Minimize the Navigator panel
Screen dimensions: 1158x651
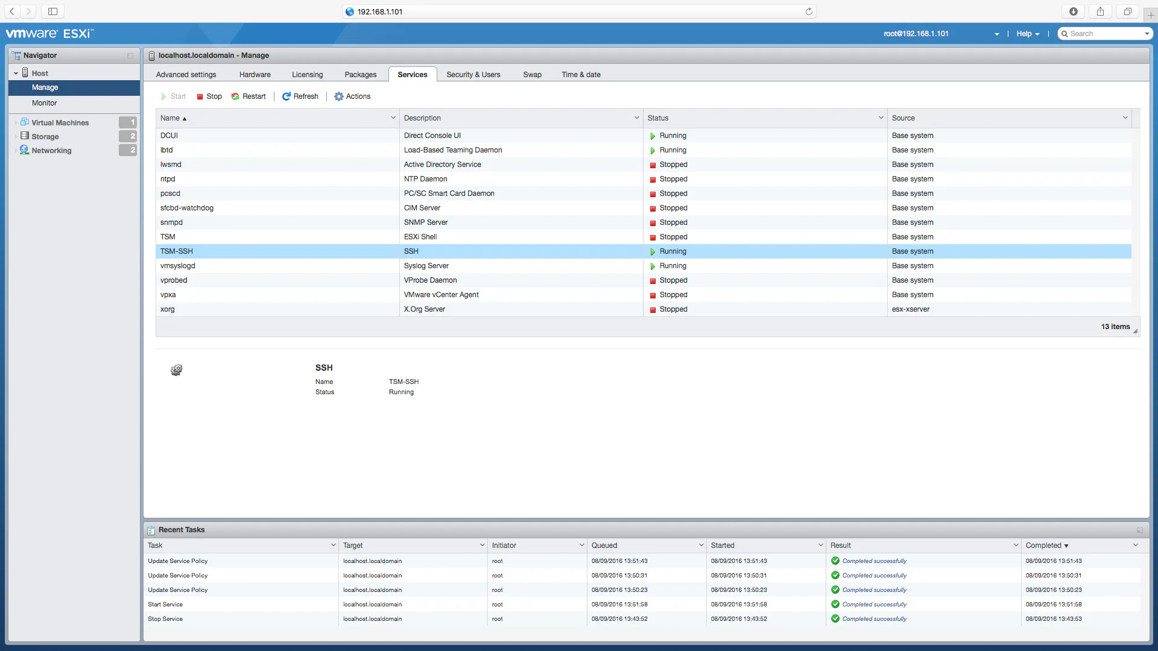[x=130, y=55]
